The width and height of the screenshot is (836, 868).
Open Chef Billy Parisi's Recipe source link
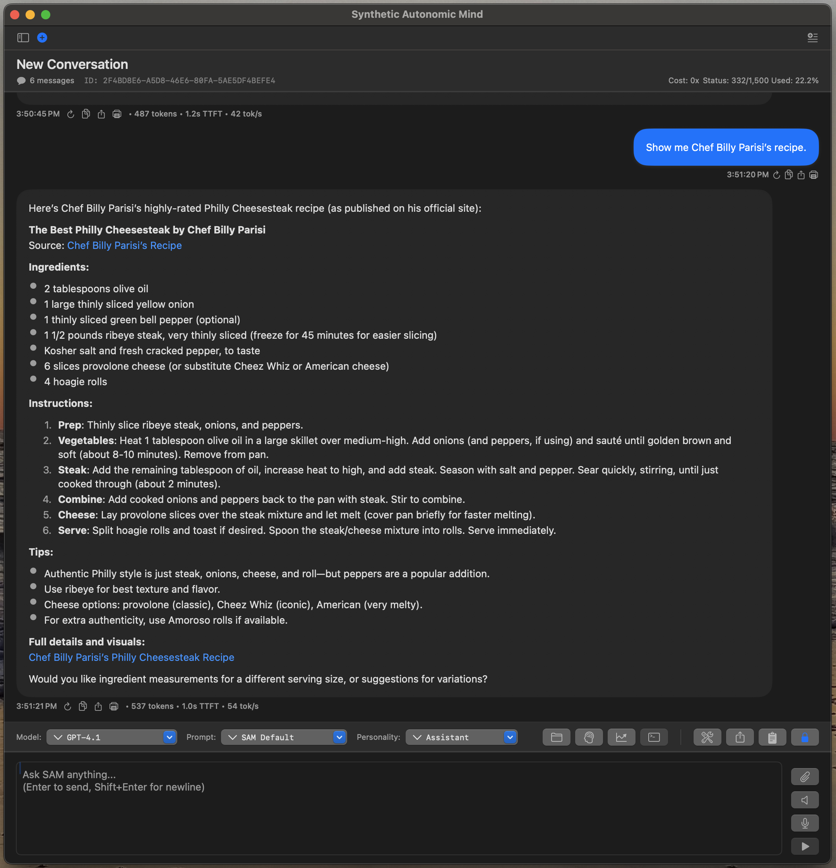point(124,245)
